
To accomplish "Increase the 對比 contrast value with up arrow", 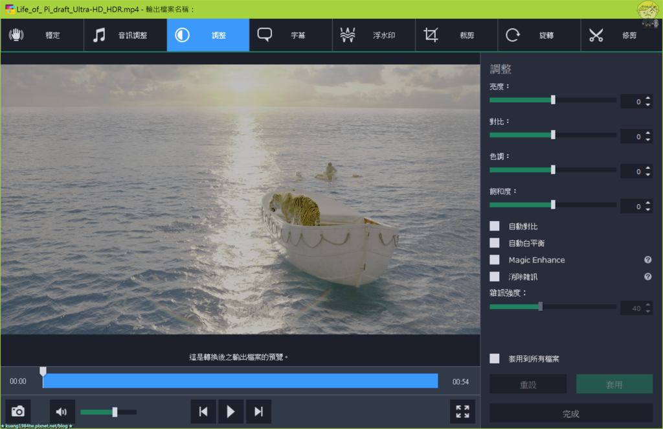I will point(647,133).
